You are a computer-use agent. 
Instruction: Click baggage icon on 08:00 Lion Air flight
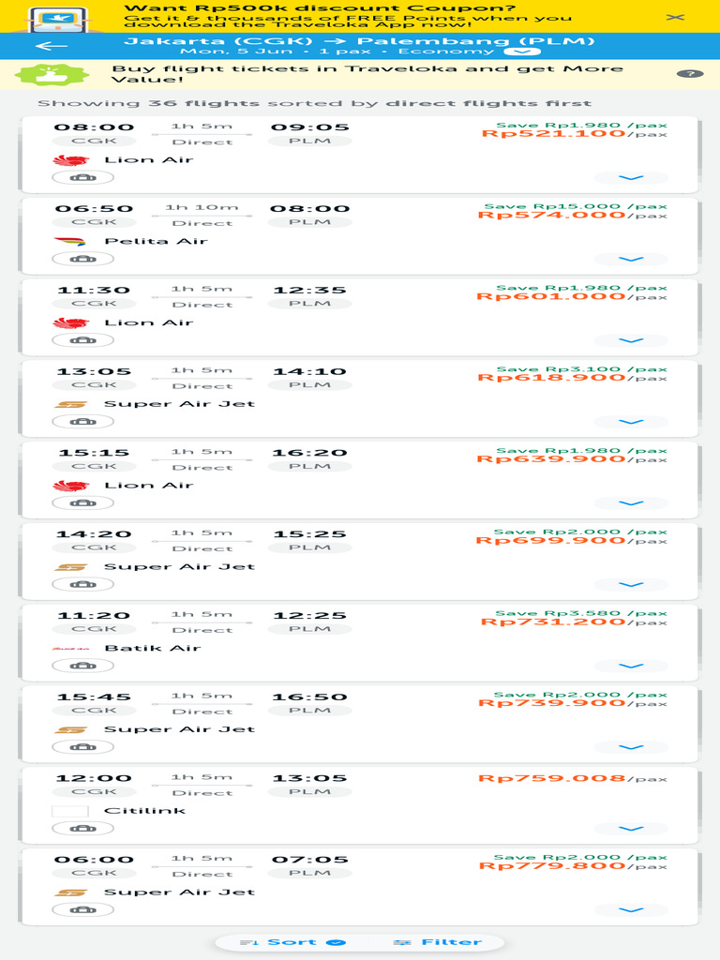point(82,177)
